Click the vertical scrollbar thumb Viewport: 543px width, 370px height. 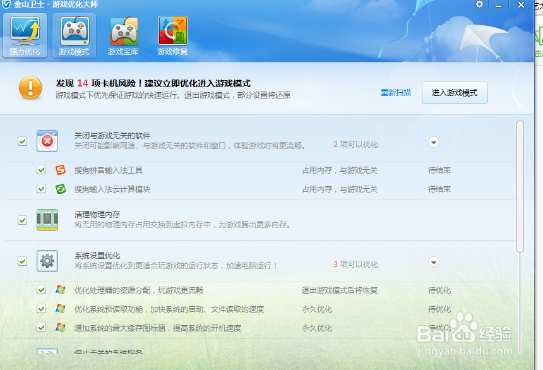[520, 186]
